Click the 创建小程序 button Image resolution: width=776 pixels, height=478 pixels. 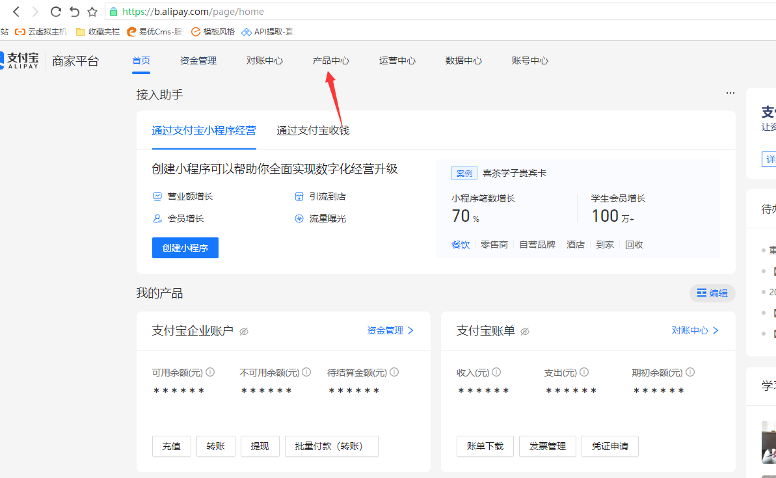tap(185, 248)
